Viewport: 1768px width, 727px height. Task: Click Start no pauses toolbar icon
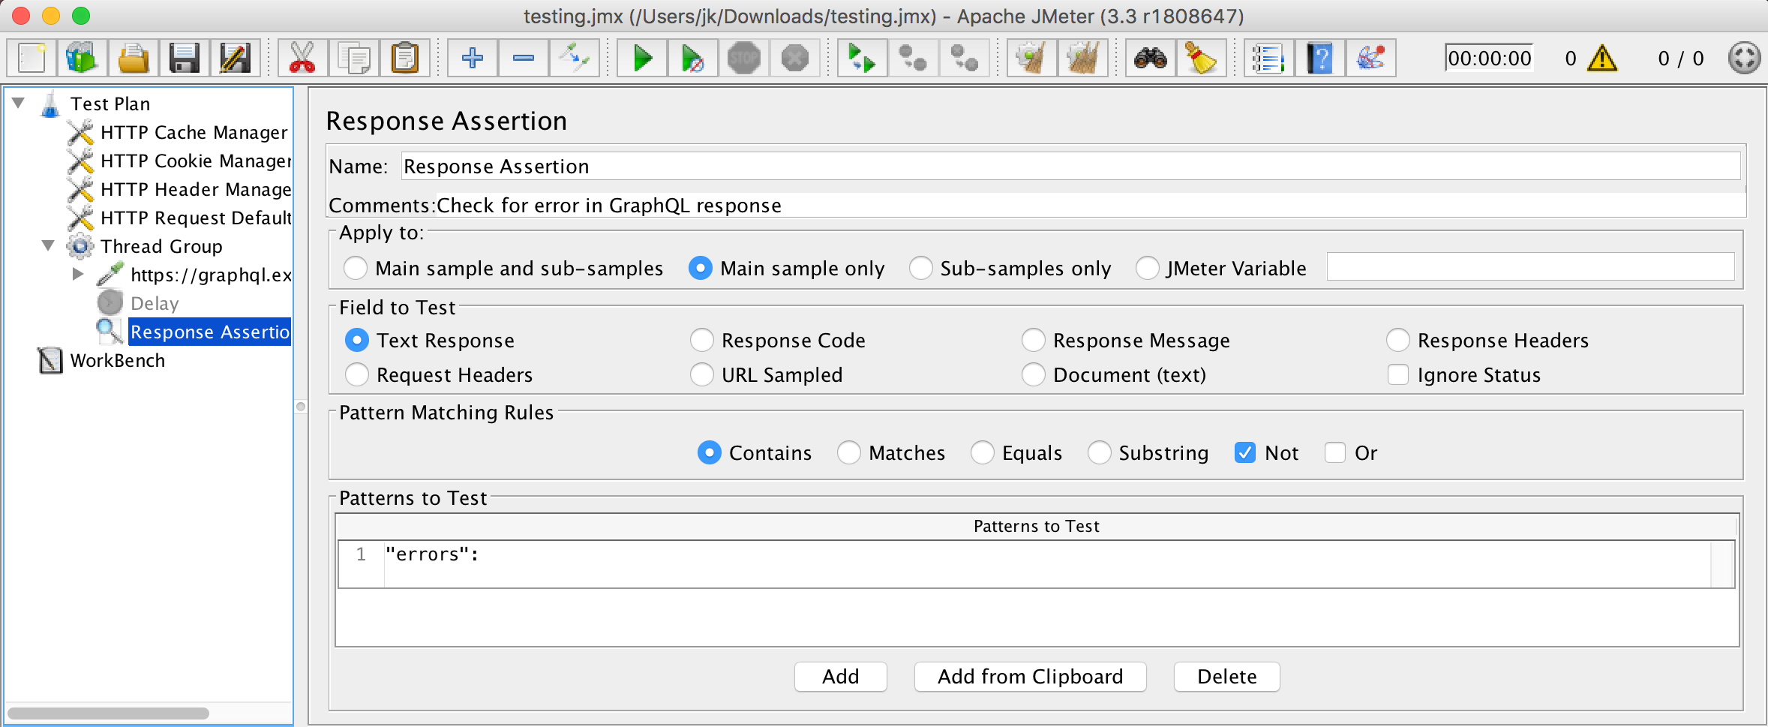click(x=692, y=59)
